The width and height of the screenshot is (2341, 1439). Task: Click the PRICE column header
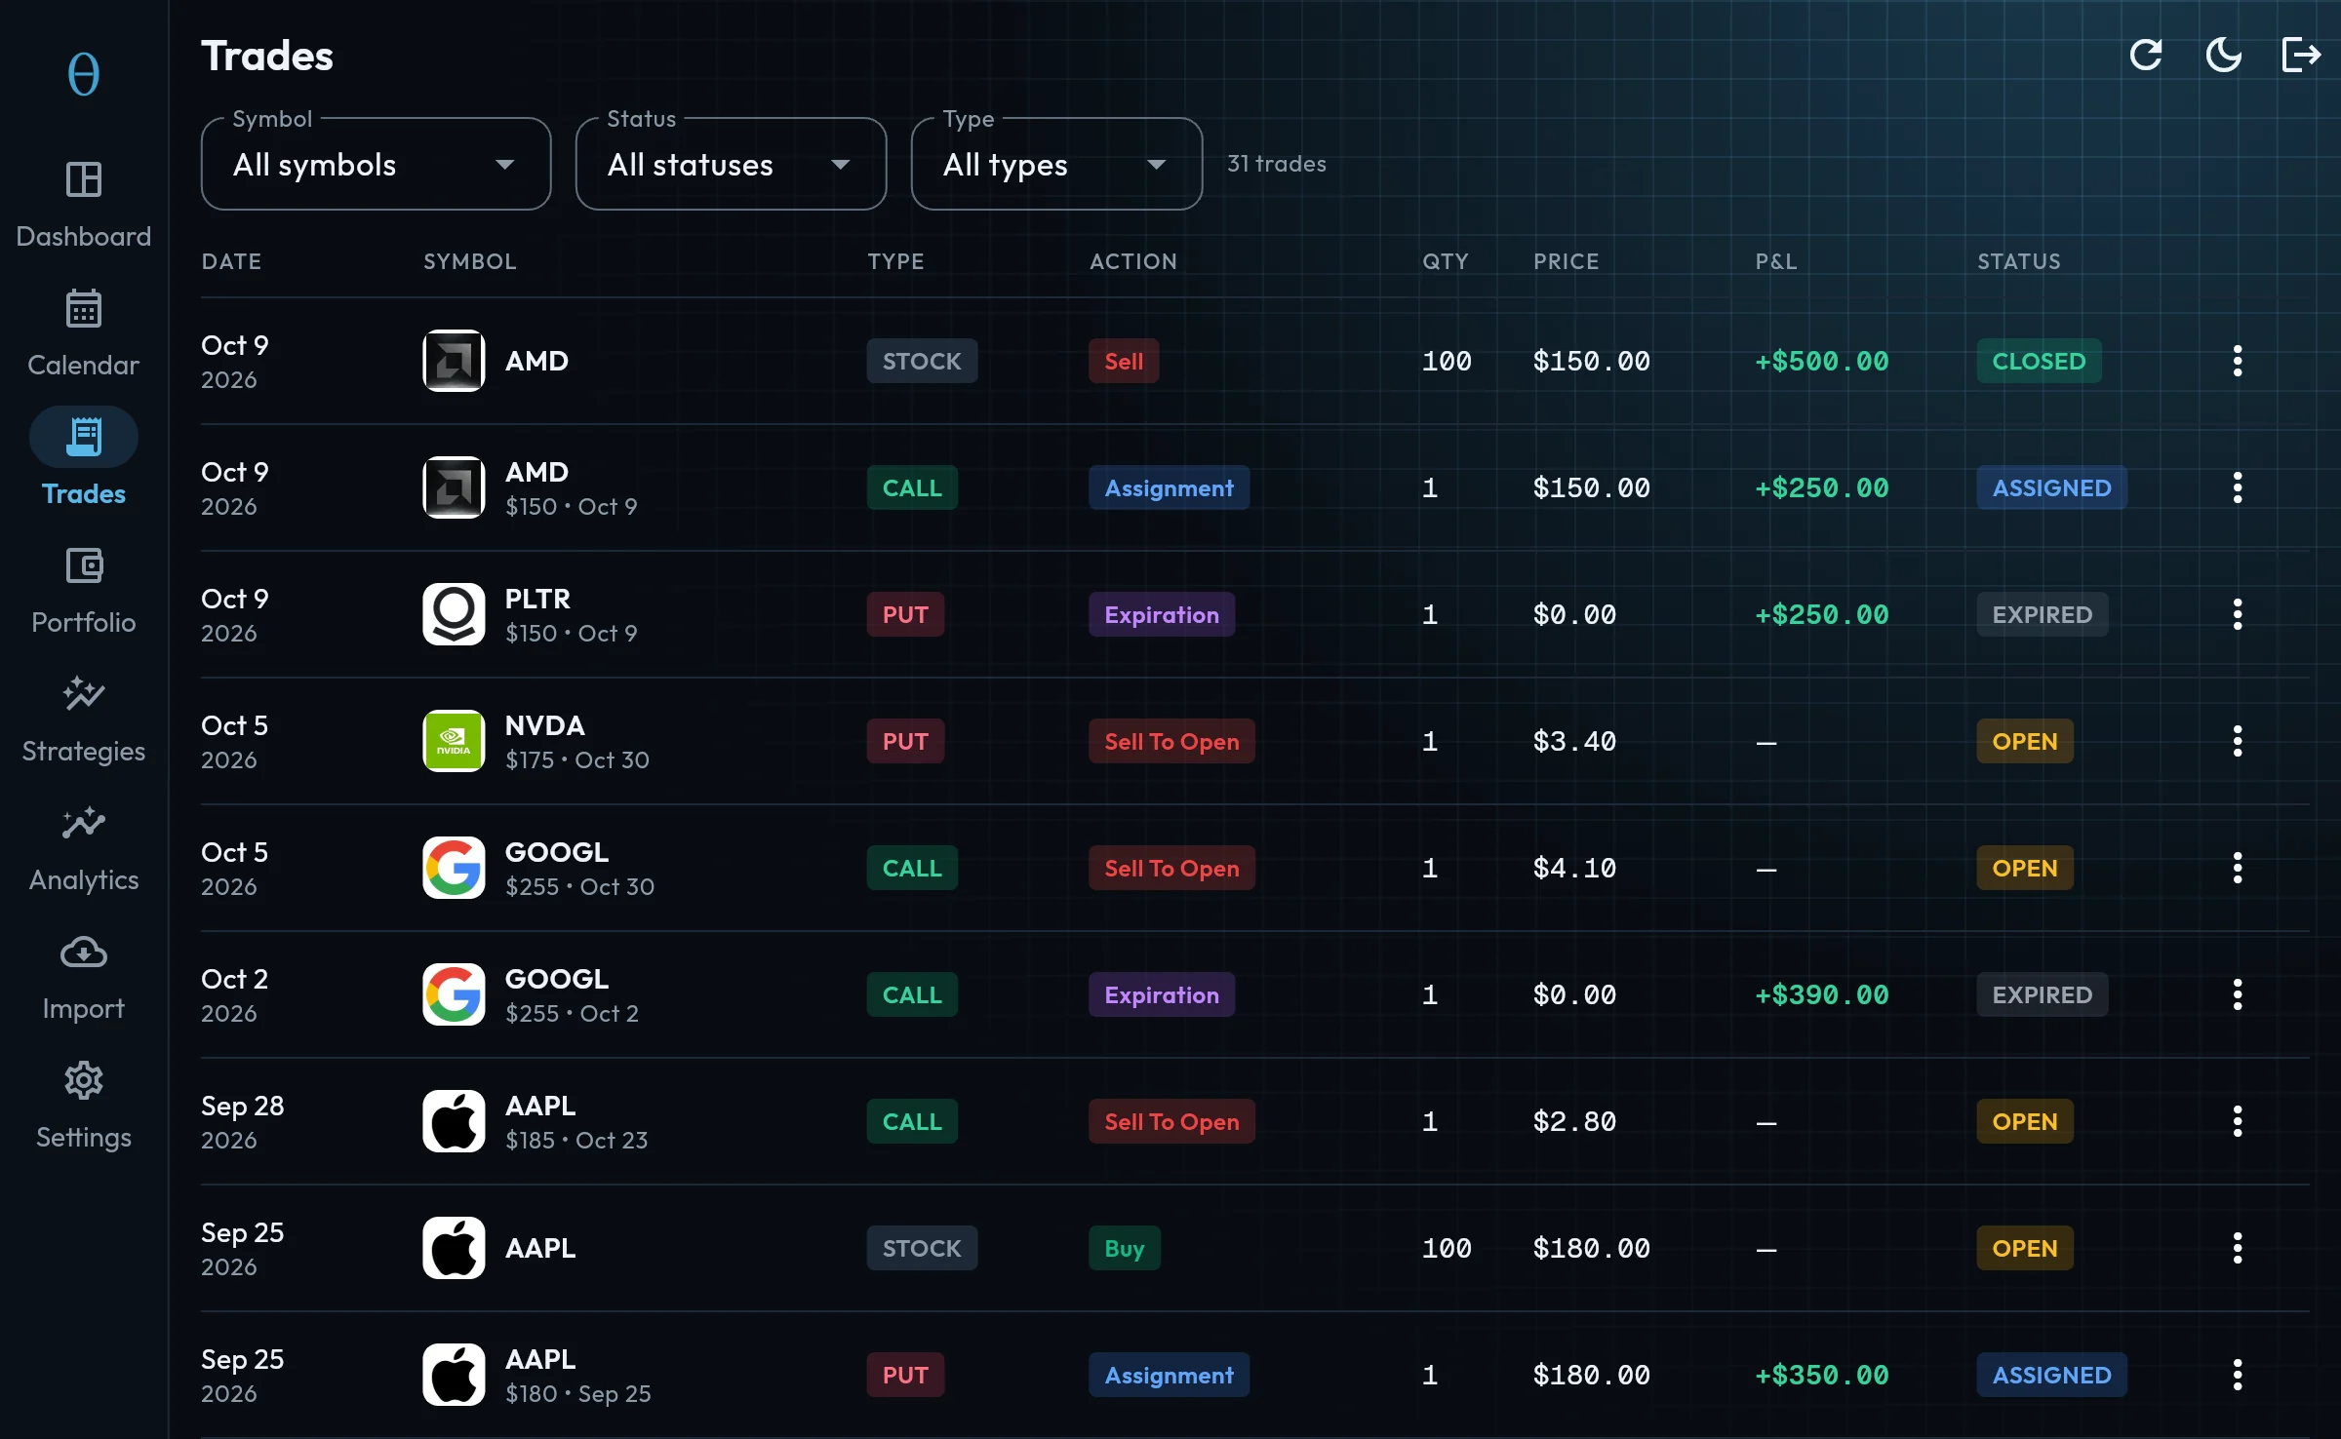[1567, 261]
